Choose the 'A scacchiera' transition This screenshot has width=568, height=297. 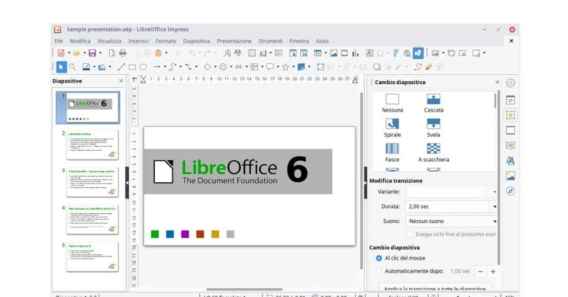point(434,153)
